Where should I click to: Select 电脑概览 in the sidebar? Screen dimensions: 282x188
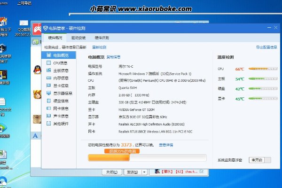click(59, 55)
